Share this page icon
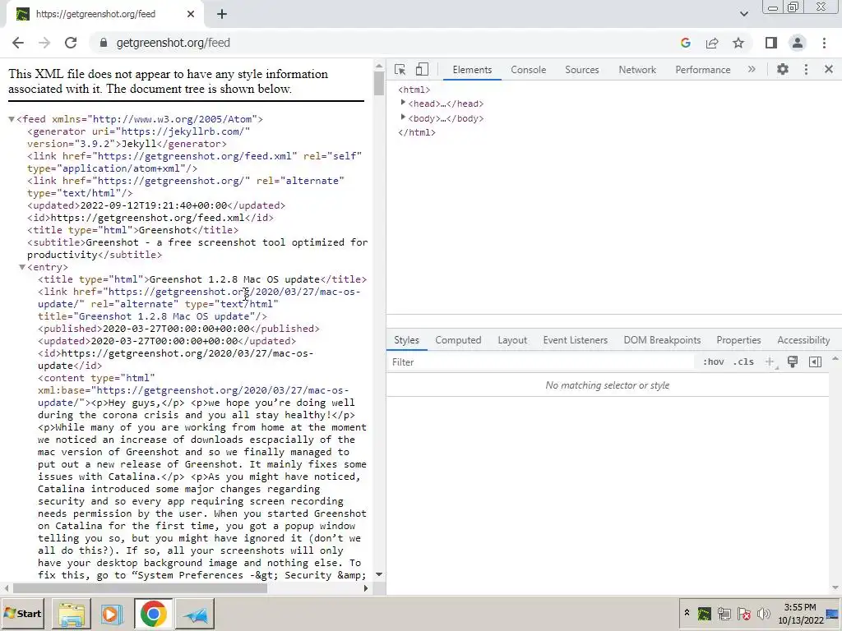Image resolution: width=842 pixels, height=631 pixels. click(x=712, y=43)
